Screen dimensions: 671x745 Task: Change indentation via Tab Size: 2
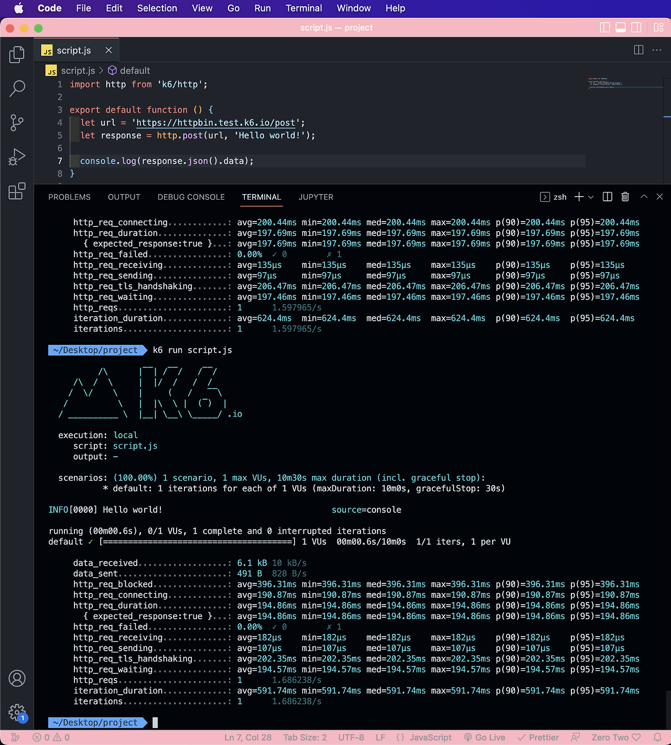point(305,737)
